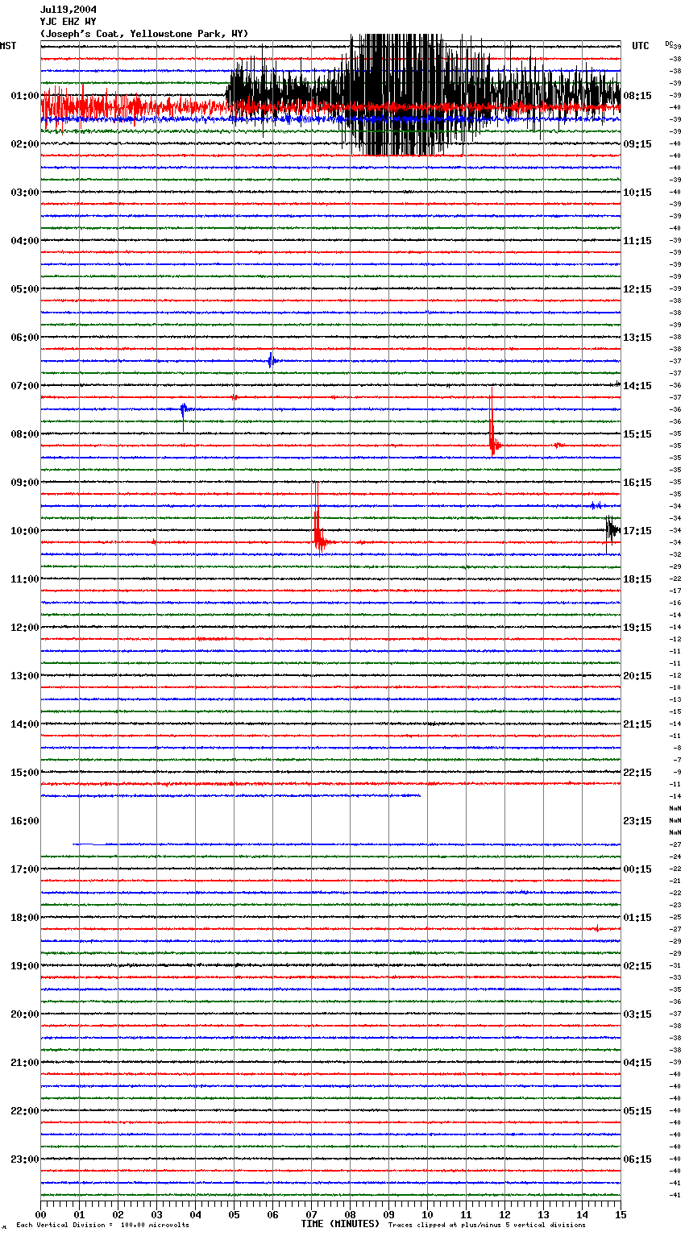Image resolution: width=685 pixels, height=1236 pixels.
Task: Click the TIME (MINUTES) axis title
Action: point(340,1224)
